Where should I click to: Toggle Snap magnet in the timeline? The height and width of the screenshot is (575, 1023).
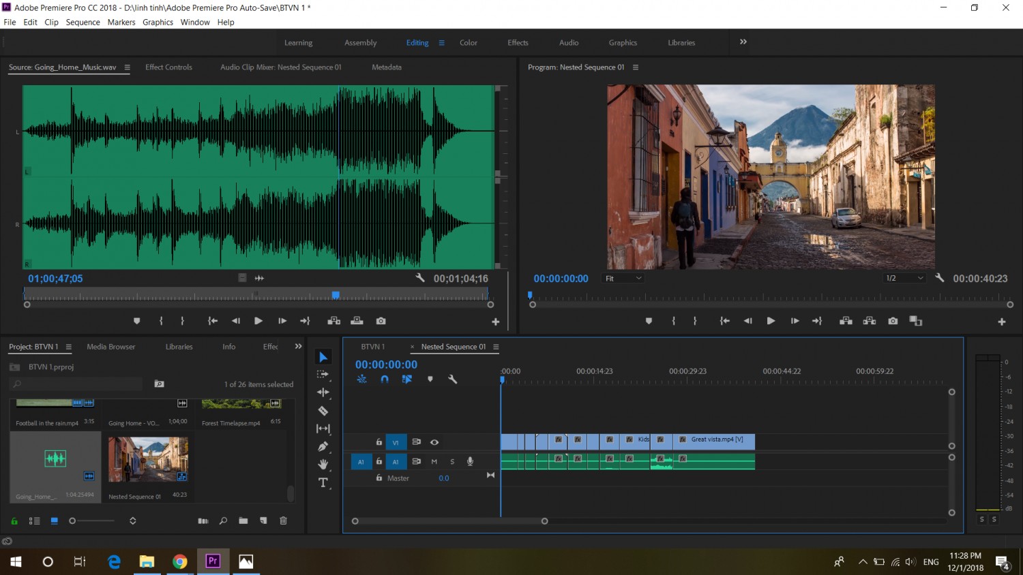[385, 379]
